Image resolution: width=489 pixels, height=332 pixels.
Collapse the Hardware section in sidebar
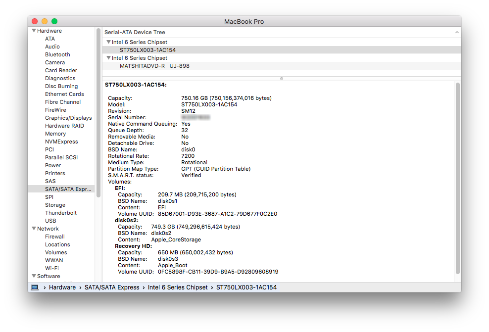[x=34, y=31]
